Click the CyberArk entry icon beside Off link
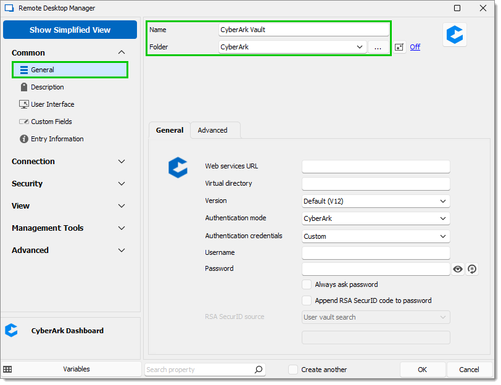Viewport: 501px width, 385px height. pyautogui.click(x=454, y=35)
